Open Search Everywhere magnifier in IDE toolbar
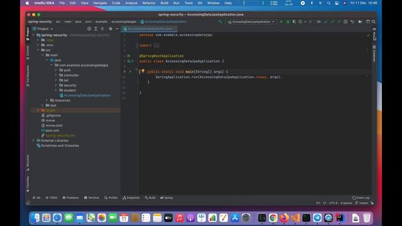 click(374, 22)
